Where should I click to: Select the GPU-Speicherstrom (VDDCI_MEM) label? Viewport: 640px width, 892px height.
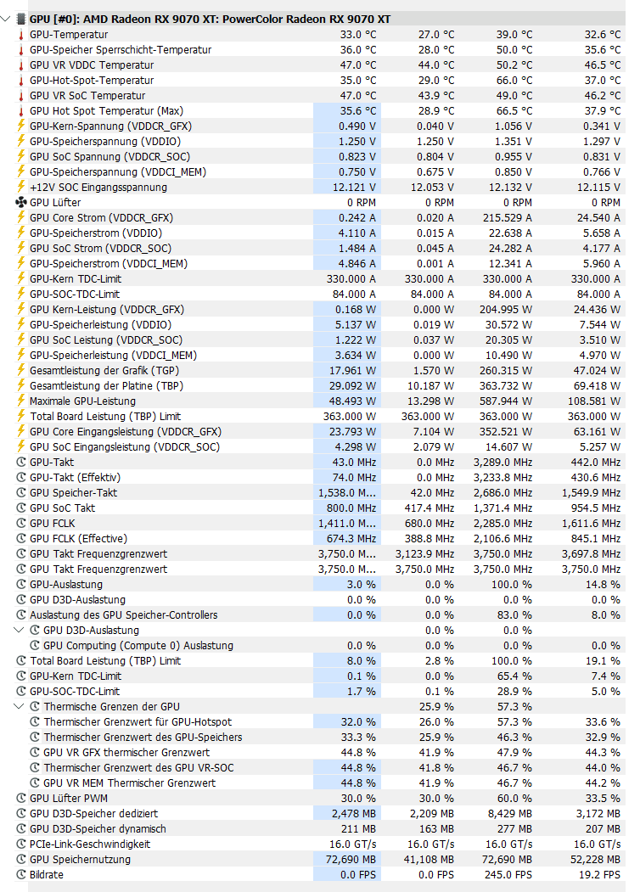point(109,263)
